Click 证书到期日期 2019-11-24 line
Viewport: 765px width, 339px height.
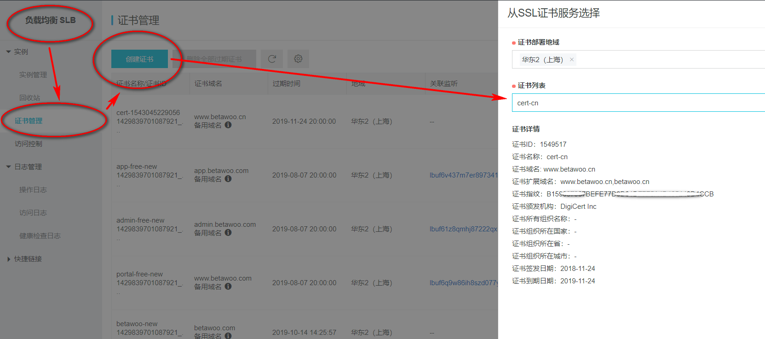point(553,281)
